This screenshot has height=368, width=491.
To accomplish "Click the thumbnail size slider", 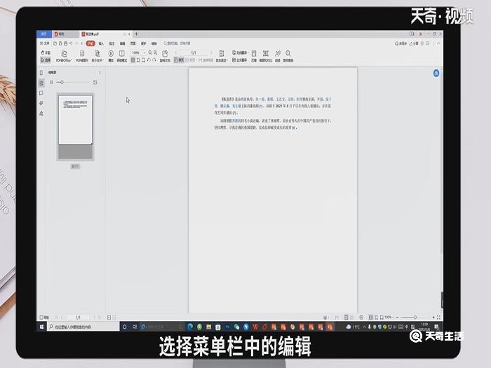I will pyautogui.click(x=73, y=82).
